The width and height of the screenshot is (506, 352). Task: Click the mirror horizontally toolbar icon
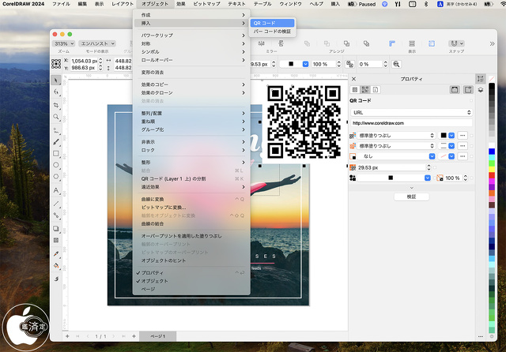[262, 43]
